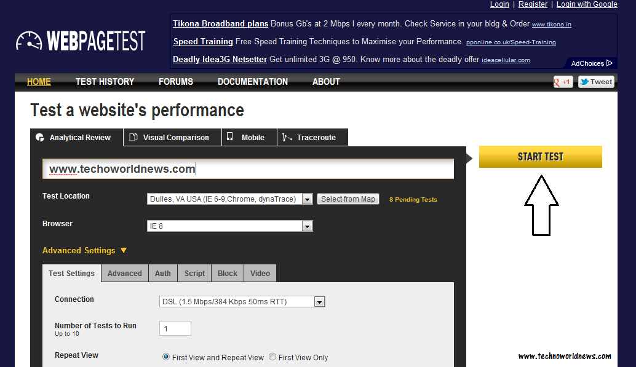Open the TEST HISTORY menu item
This screenshot has height=367, width=636.
pyautogui.click(x=105, y=81)
